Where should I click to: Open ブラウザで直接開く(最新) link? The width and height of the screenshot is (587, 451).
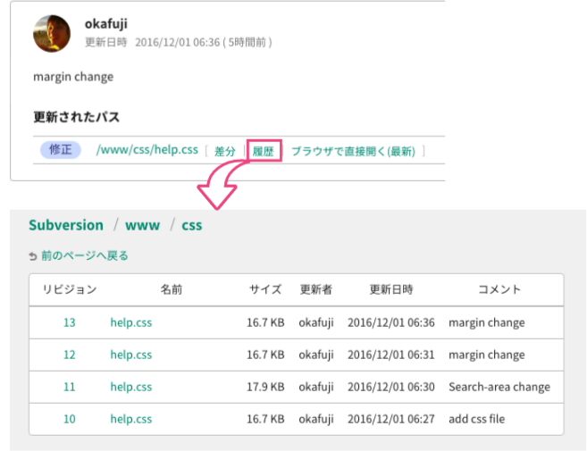pyautogui.click(x=353, y=151)
